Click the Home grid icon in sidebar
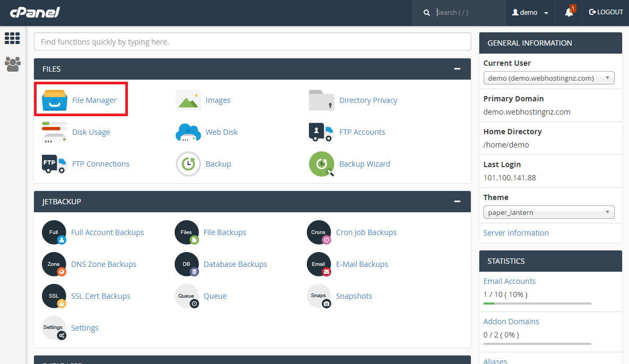Viewport: 629px width, 364px height. point(12,38)
